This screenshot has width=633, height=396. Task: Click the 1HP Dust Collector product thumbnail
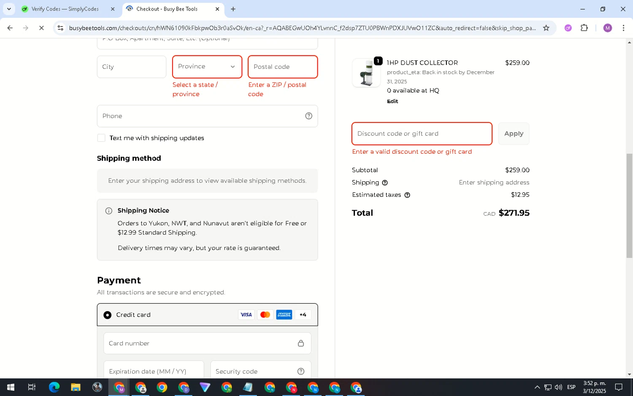[x=366, y=73]
